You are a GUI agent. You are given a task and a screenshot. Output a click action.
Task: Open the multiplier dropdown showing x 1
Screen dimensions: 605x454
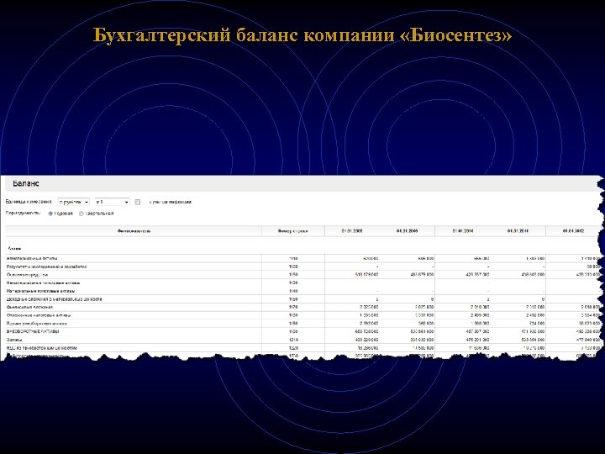113,202
